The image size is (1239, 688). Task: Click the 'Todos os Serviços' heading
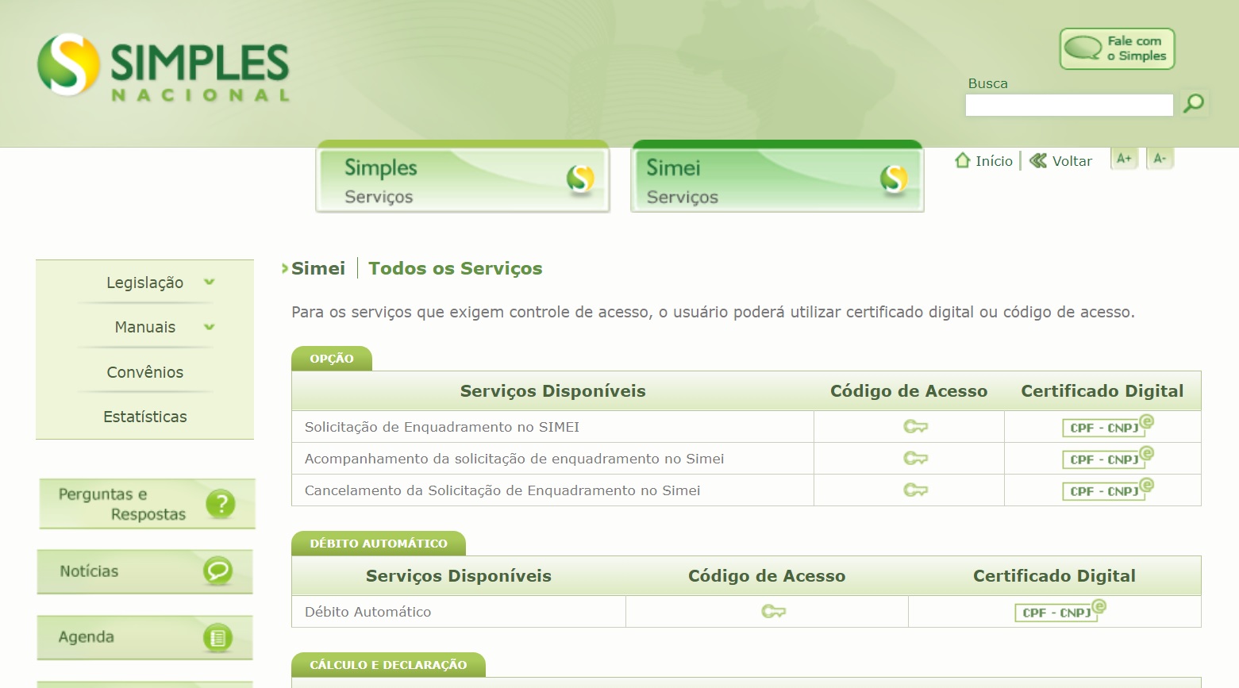(456, 268)
